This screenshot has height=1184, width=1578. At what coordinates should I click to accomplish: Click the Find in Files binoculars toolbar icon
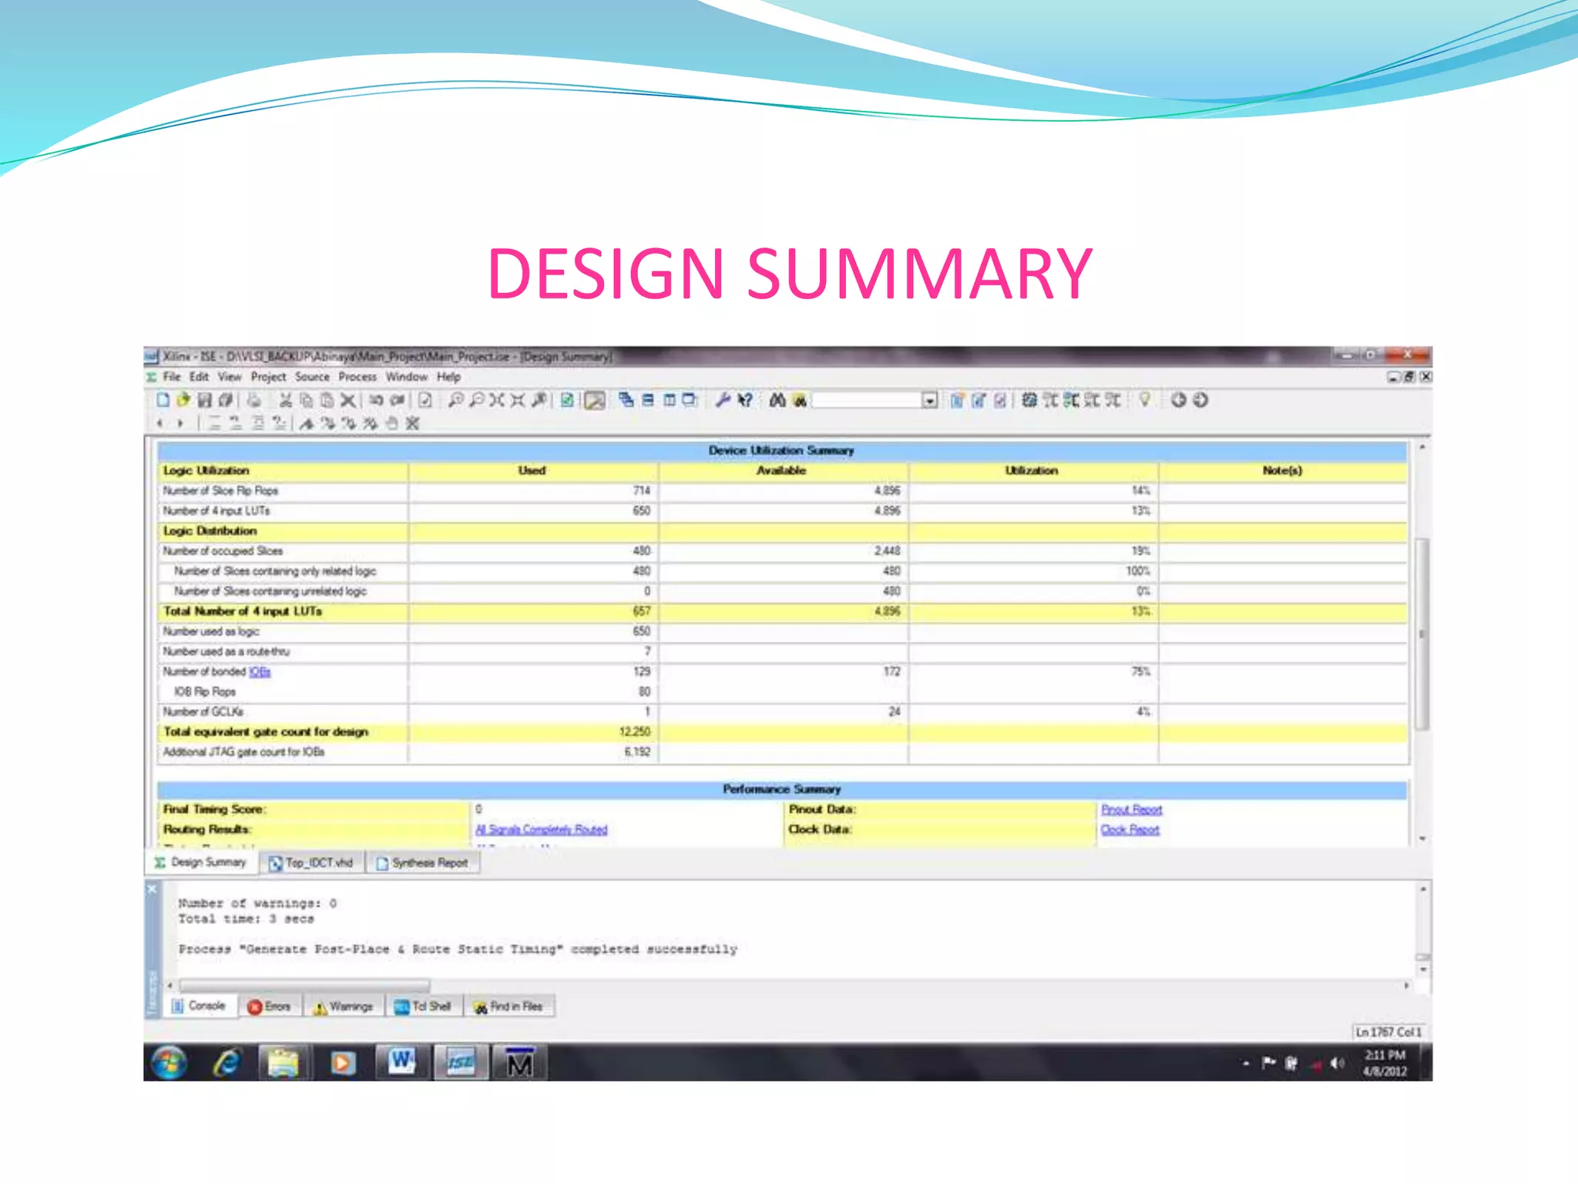pos(800,399)
